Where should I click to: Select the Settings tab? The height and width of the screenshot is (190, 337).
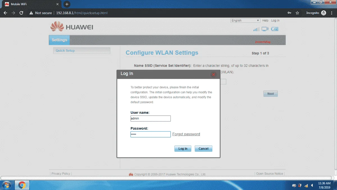(x=59, y=40)
